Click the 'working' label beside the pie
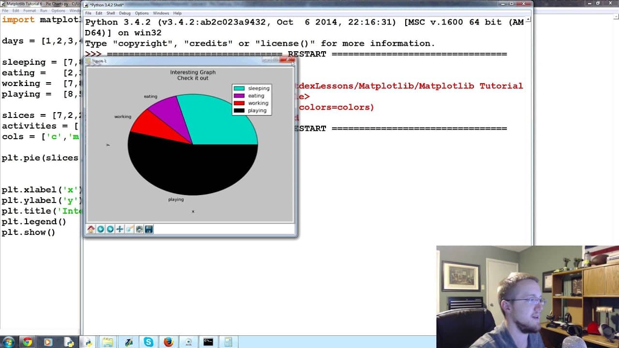The image size is (619, 348). click(x=123, y=116)
